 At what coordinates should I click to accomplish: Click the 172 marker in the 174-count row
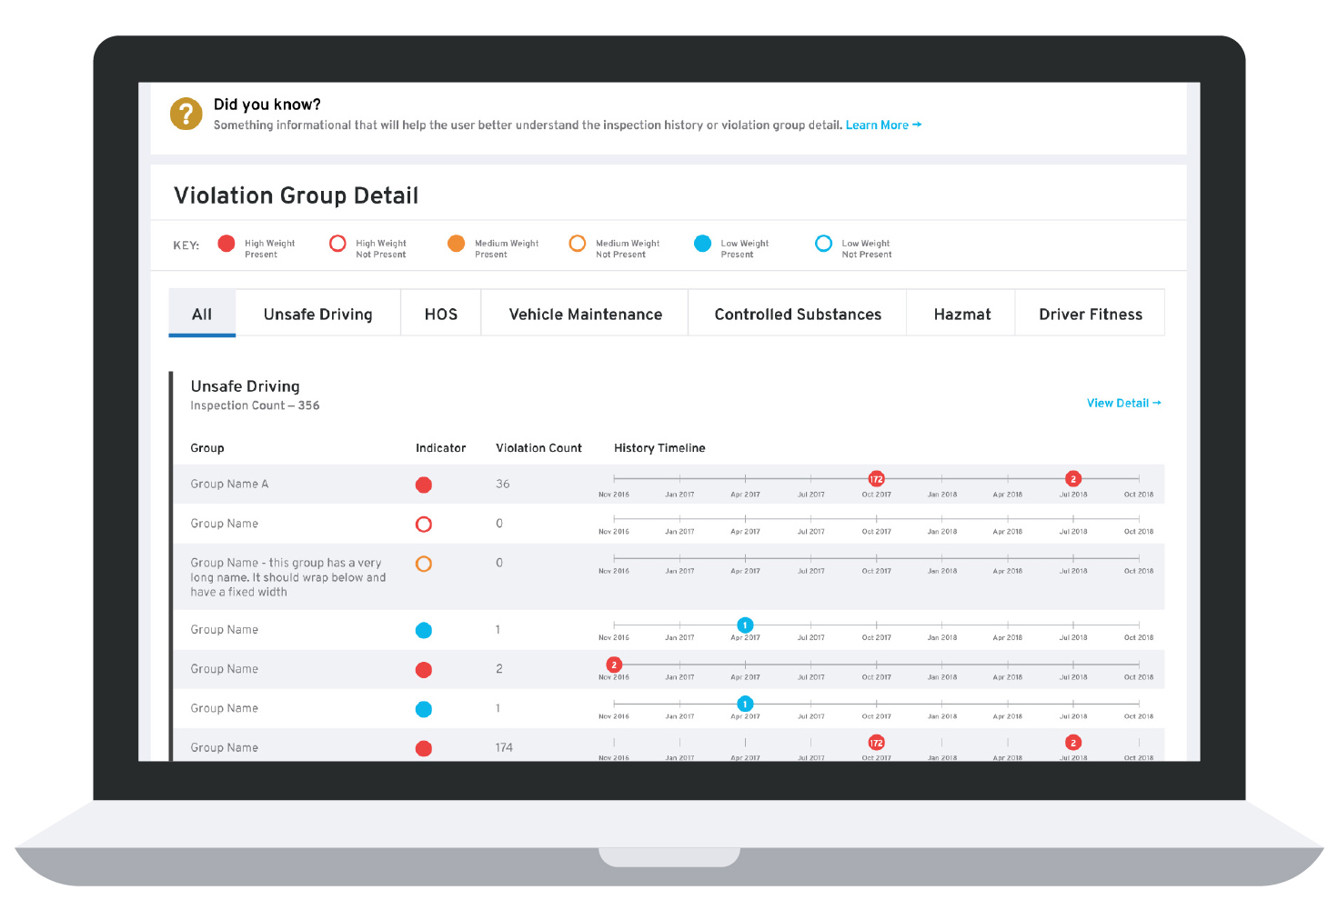coord(876,743)
